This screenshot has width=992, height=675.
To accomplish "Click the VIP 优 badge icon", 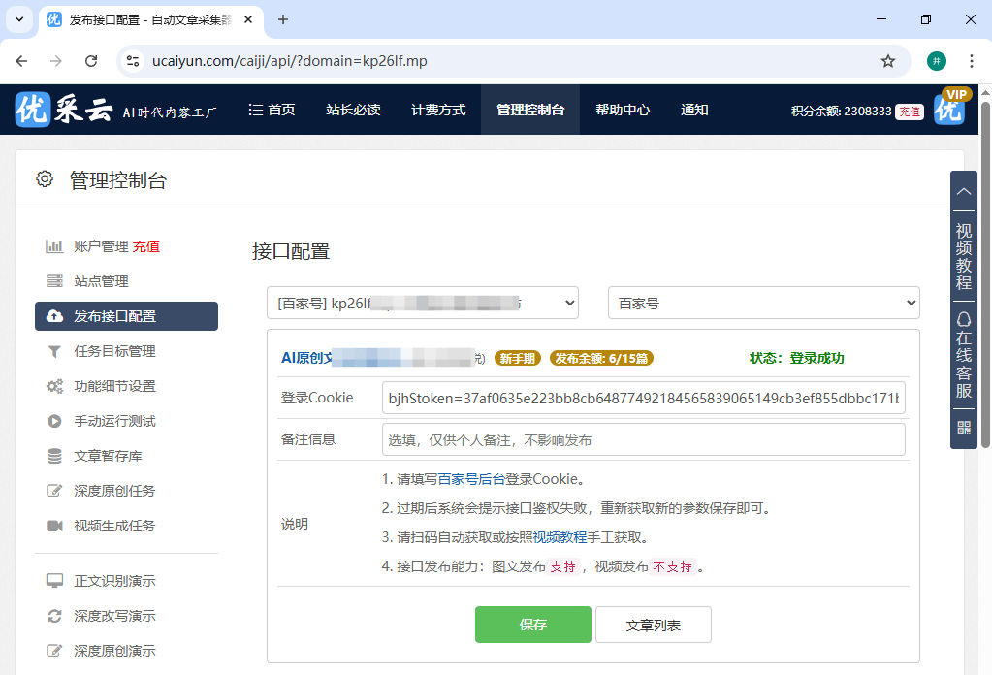I will coord(948,110).
